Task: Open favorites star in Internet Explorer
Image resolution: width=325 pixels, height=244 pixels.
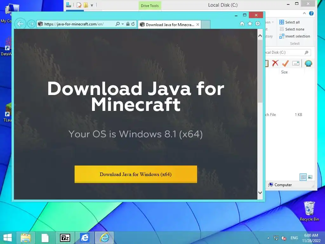Action: 250,24
